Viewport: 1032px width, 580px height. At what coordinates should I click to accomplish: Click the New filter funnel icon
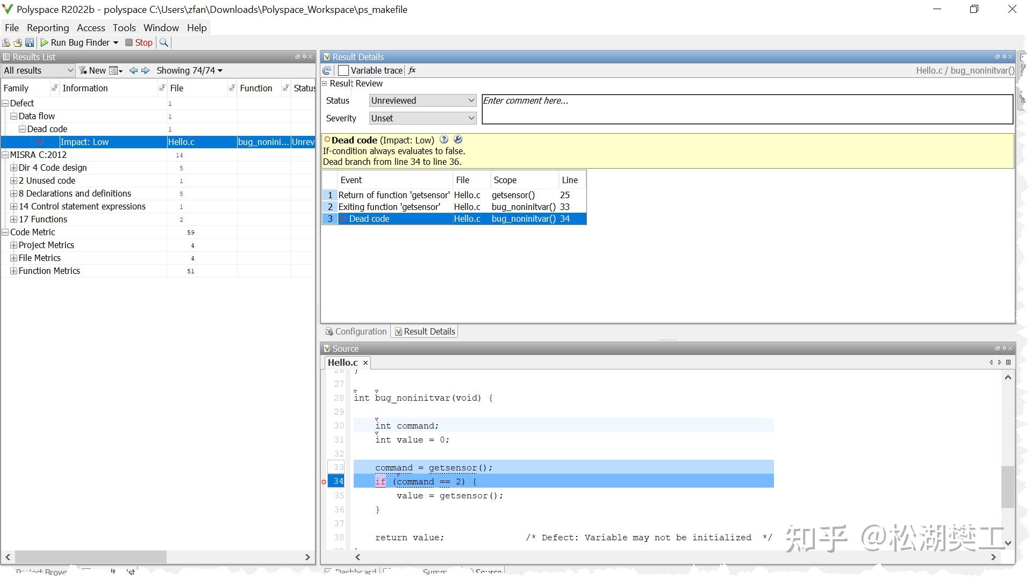coord(83,70)
